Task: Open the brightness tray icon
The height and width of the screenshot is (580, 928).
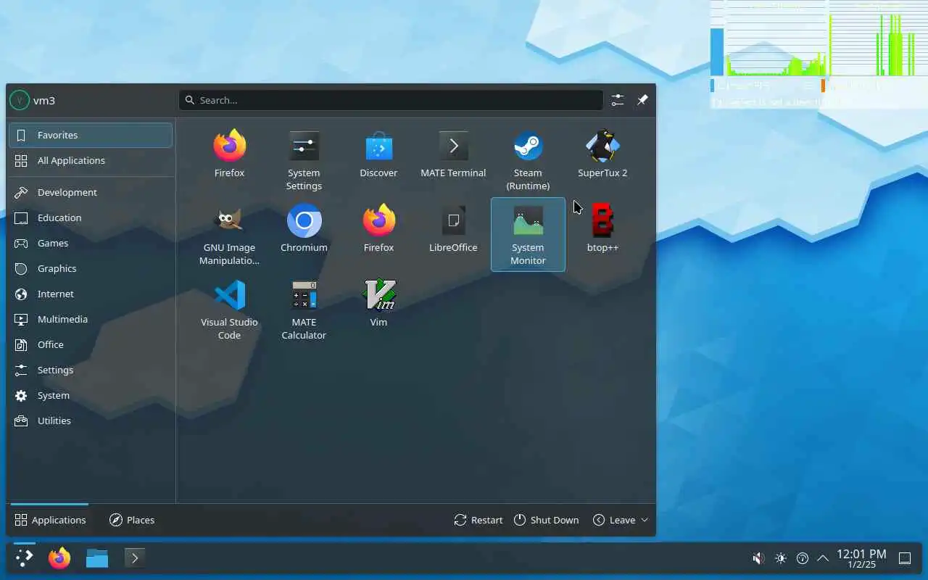Action: [780, 558]
